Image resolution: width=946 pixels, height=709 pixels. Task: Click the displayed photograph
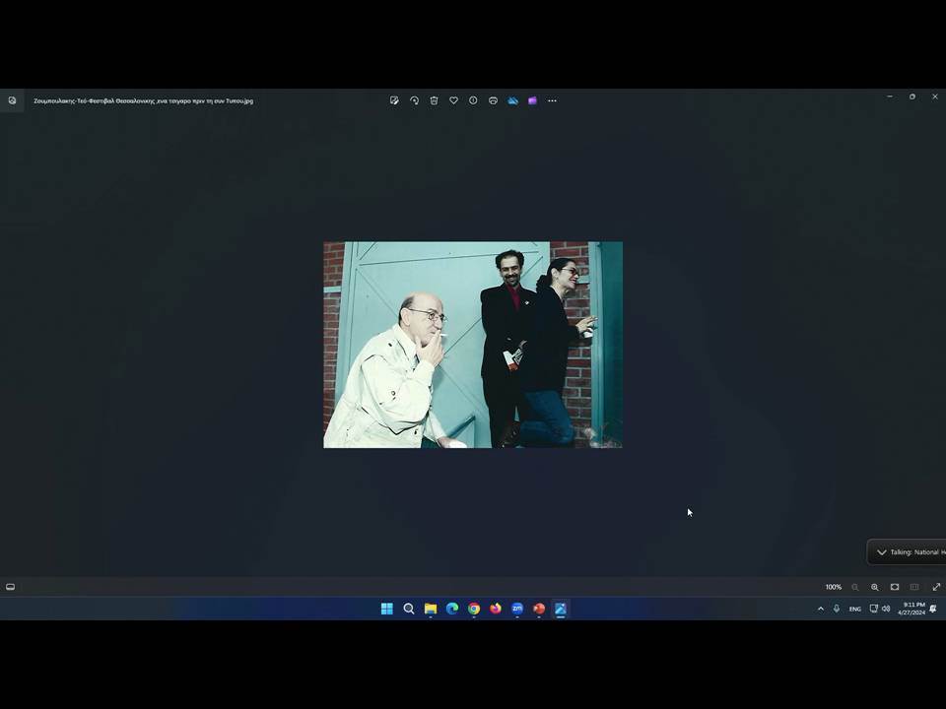(x=473, y=345)
